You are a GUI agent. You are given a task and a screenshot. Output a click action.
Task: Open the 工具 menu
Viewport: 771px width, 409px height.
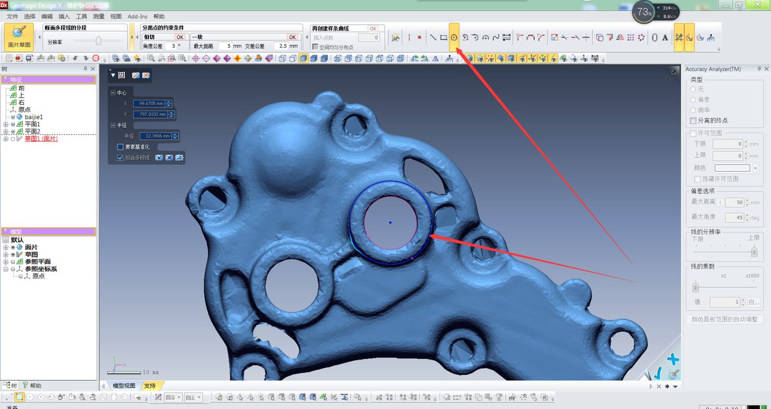(82, 17)
